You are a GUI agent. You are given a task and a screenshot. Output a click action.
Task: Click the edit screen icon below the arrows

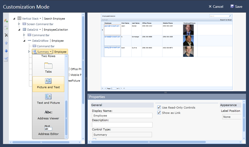pos(6,60)
